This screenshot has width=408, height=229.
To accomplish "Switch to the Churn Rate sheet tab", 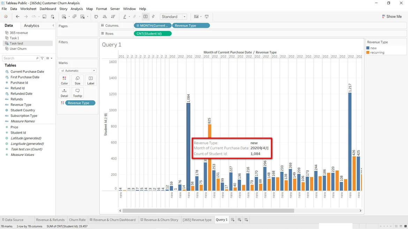I will (77, 220).
